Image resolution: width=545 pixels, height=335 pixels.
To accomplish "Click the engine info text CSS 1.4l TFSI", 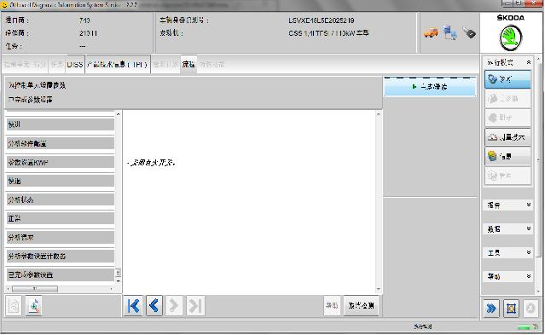I will point(328,33).
